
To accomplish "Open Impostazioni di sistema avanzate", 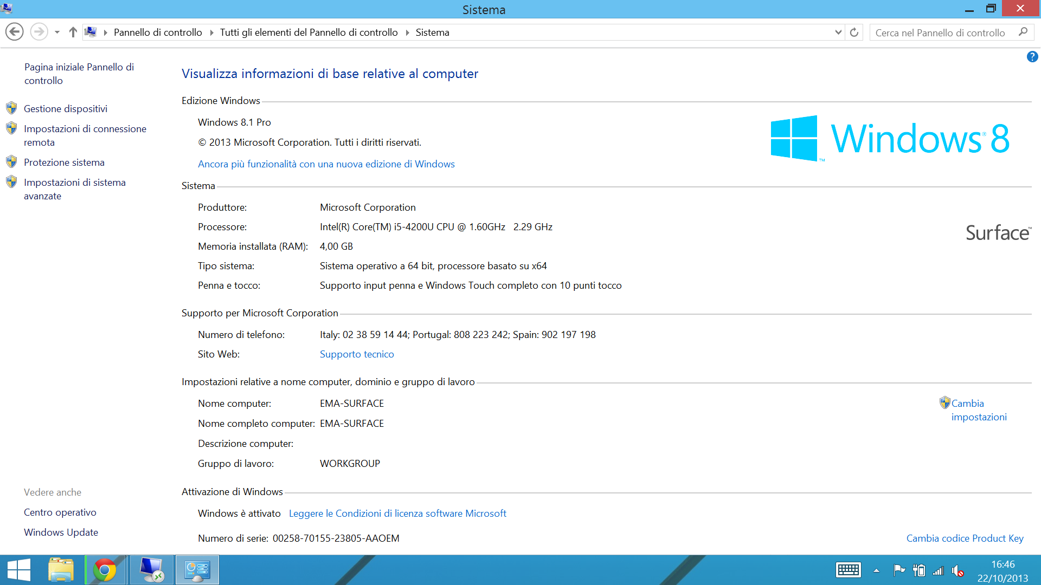I will pos(75,189).
